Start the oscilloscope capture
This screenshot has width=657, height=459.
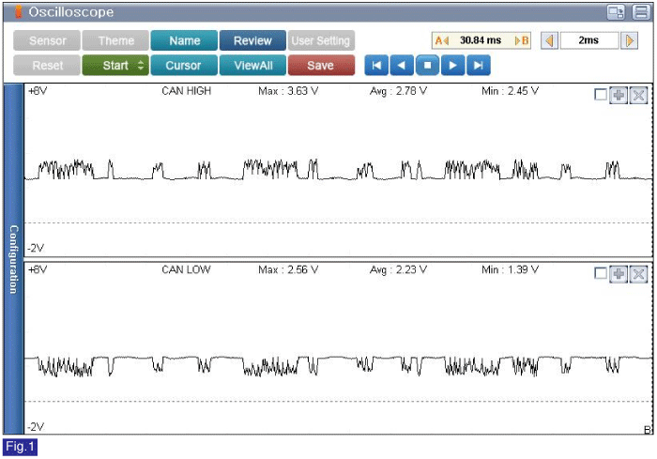115,66
